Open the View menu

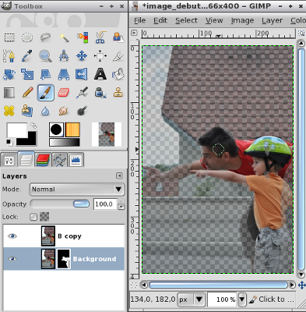[x=214, y=20]
